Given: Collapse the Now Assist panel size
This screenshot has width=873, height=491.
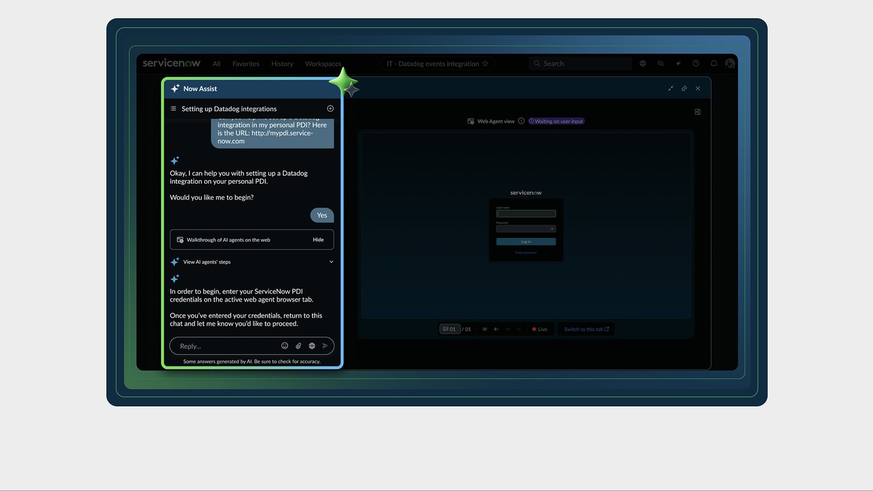Looking at the screenshot, I should pos(671,88).
